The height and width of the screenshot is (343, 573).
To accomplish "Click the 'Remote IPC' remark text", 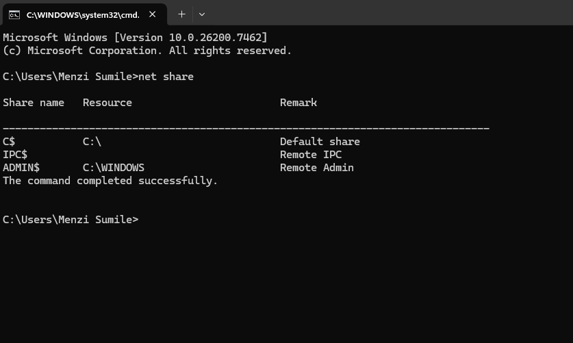I will pos(310,155).
